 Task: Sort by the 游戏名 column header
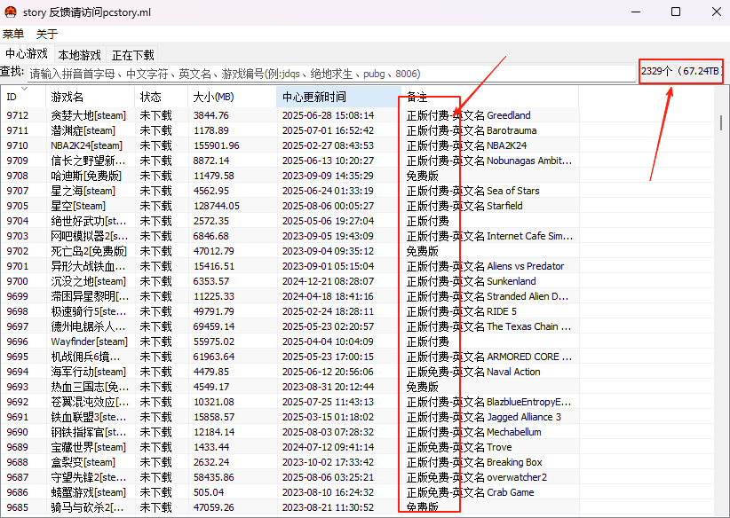point(90,97)
